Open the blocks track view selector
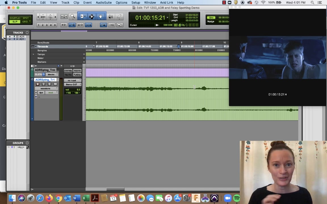327x204 pixels. coord(52,75)
